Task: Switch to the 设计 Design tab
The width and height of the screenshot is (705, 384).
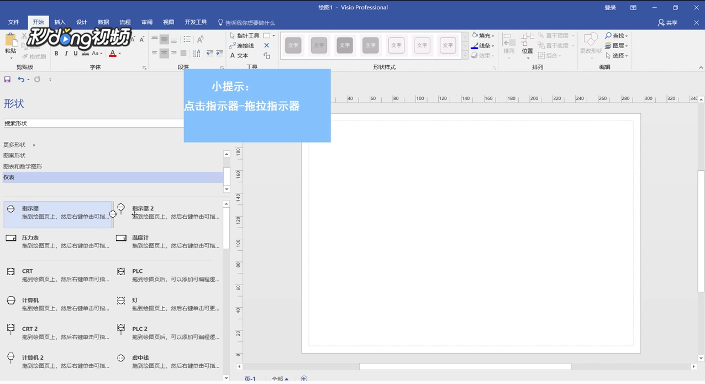Action: coord(82,22)
